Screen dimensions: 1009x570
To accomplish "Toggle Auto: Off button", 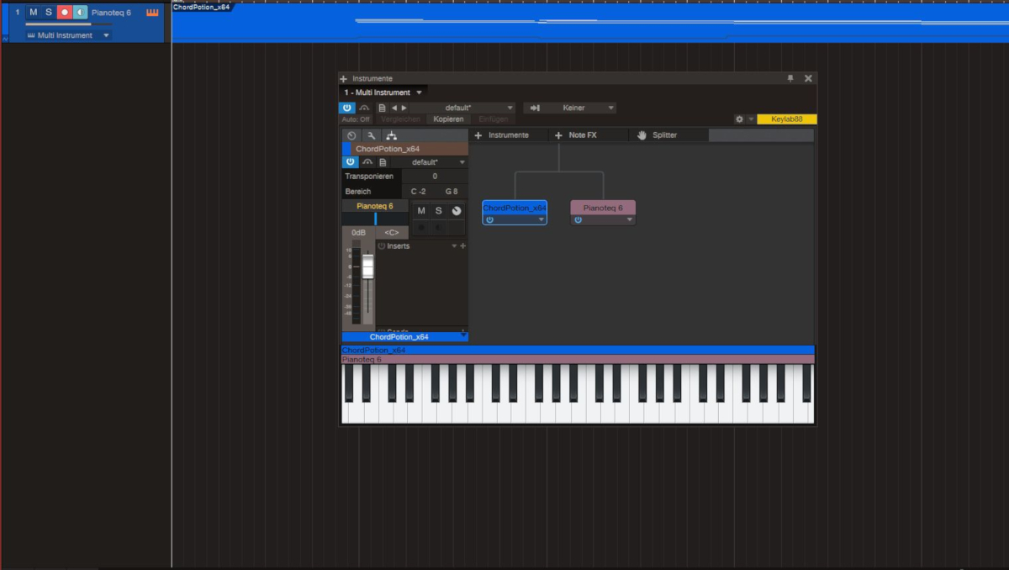I will pos(356,119).
